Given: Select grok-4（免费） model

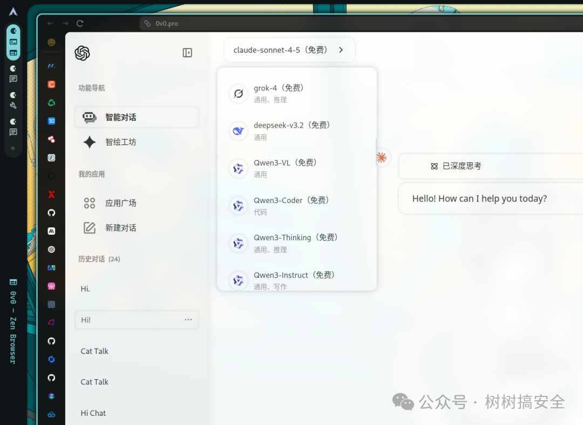Looking at the screenshot, I should pos(297,93).
